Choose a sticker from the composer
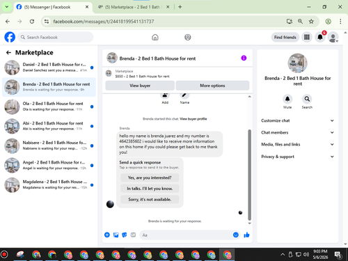 (125, 235)
